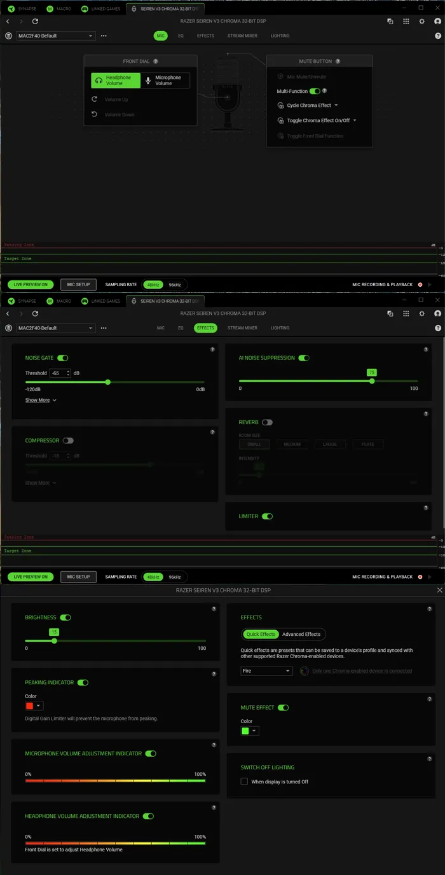Toggle the Multi-Function switch
Screen dimensions: 445x875
[x=315, y=92]
